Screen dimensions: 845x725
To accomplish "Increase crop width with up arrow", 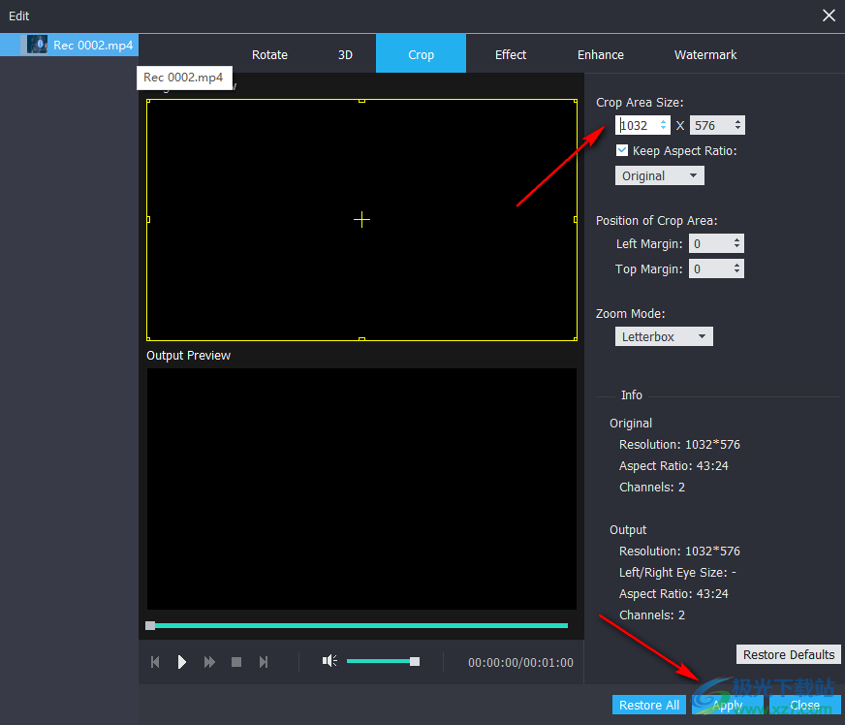I will pyautogui.click(x=664, y=122).
